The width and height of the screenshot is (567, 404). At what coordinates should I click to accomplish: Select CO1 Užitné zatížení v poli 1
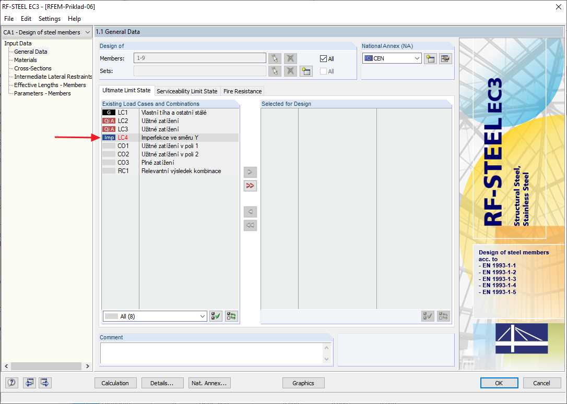click(x=170, y=146)
